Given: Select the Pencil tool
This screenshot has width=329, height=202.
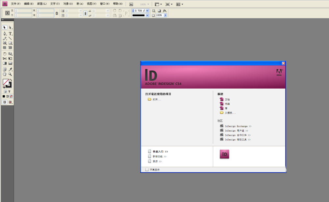Looking at the screenshot, I should coord(5,39).
